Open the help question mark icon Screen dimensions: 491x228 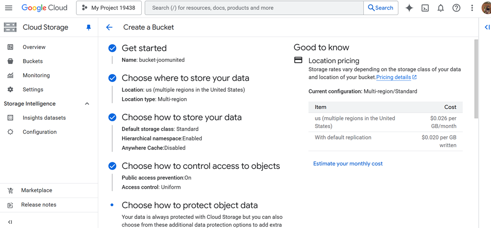point(456,8)
